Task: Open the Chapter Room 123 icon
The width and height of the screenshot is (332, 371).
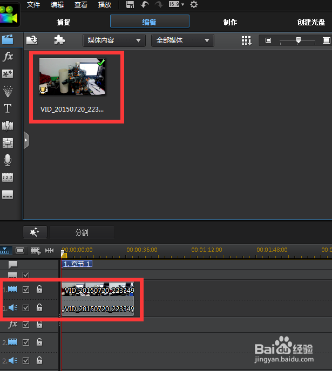Action: [8, 177]
